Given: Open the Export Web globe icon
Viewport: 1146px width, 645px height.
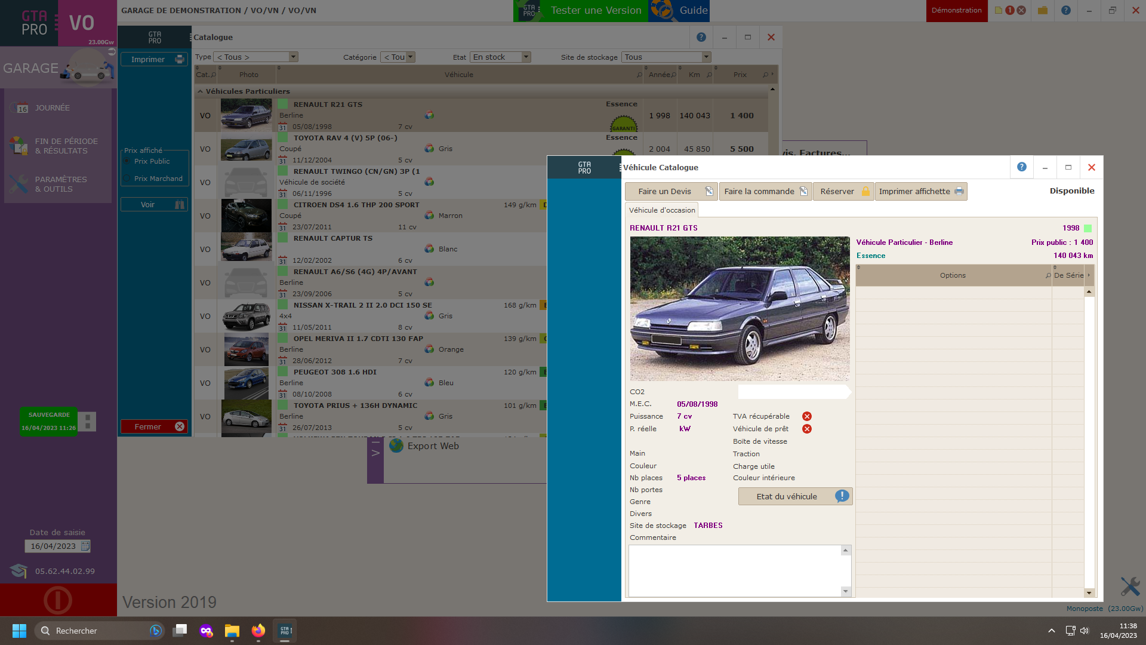Looking at the screenshot, I should pos(396,446).
